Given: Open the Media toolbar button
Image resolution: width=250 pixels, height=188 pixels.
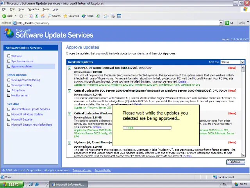Looking at the screenshot, I should [x=87, y=16].
